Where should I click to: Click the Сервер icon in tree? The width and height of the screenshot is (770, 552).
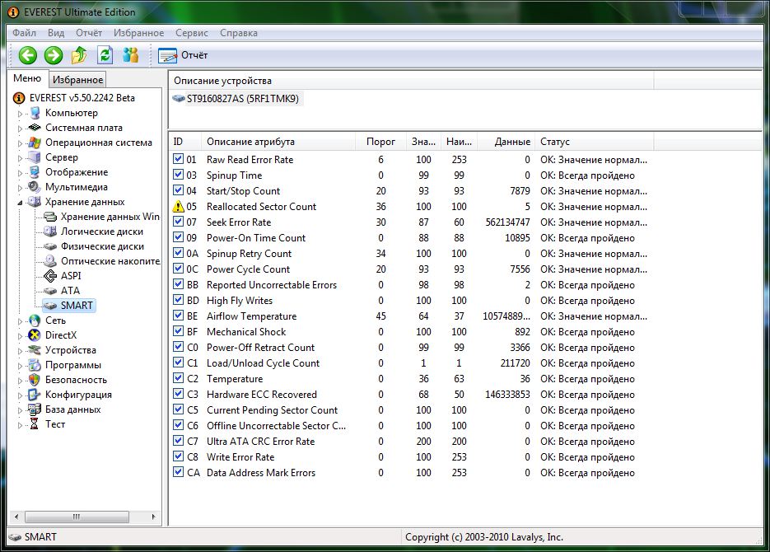[35, 157]
